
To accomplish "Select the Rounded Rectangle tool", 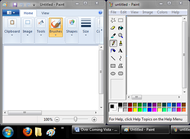I will [x=120, y=73].
